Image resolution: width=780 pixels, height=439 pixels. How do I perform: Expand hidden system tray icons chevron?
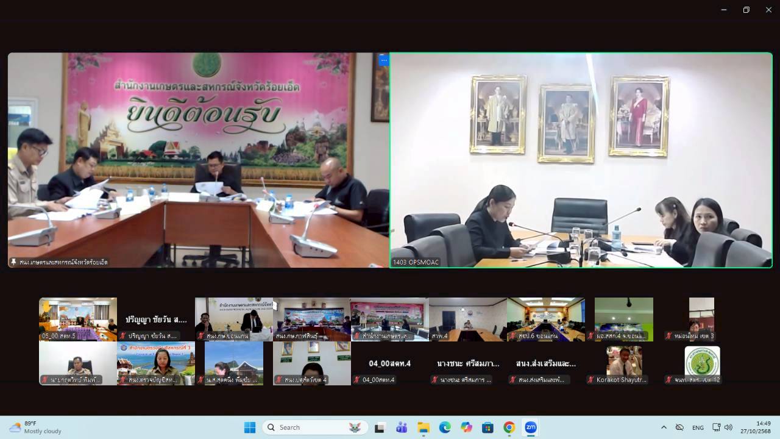point(664,427)
